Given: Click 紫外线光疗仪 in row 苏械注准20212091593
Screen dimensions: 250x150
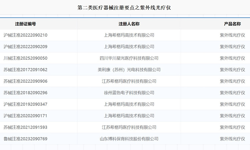Looking at the screenshot, I should [x=232, y=127].
